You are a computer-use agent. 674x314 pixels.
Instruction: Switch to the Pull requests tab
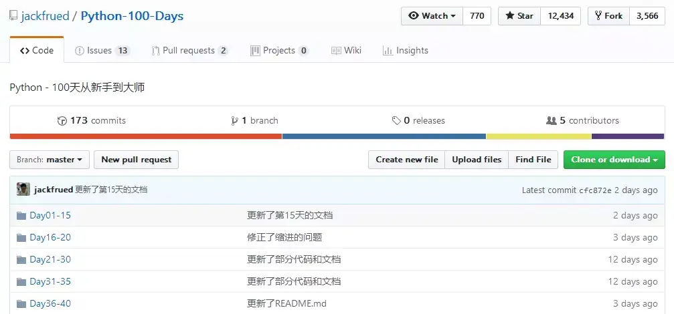189,51
